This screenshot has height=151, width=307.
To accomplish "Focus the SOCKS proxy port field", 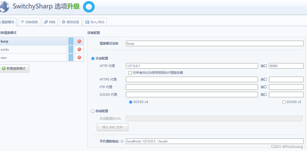I will coord(286,95).
